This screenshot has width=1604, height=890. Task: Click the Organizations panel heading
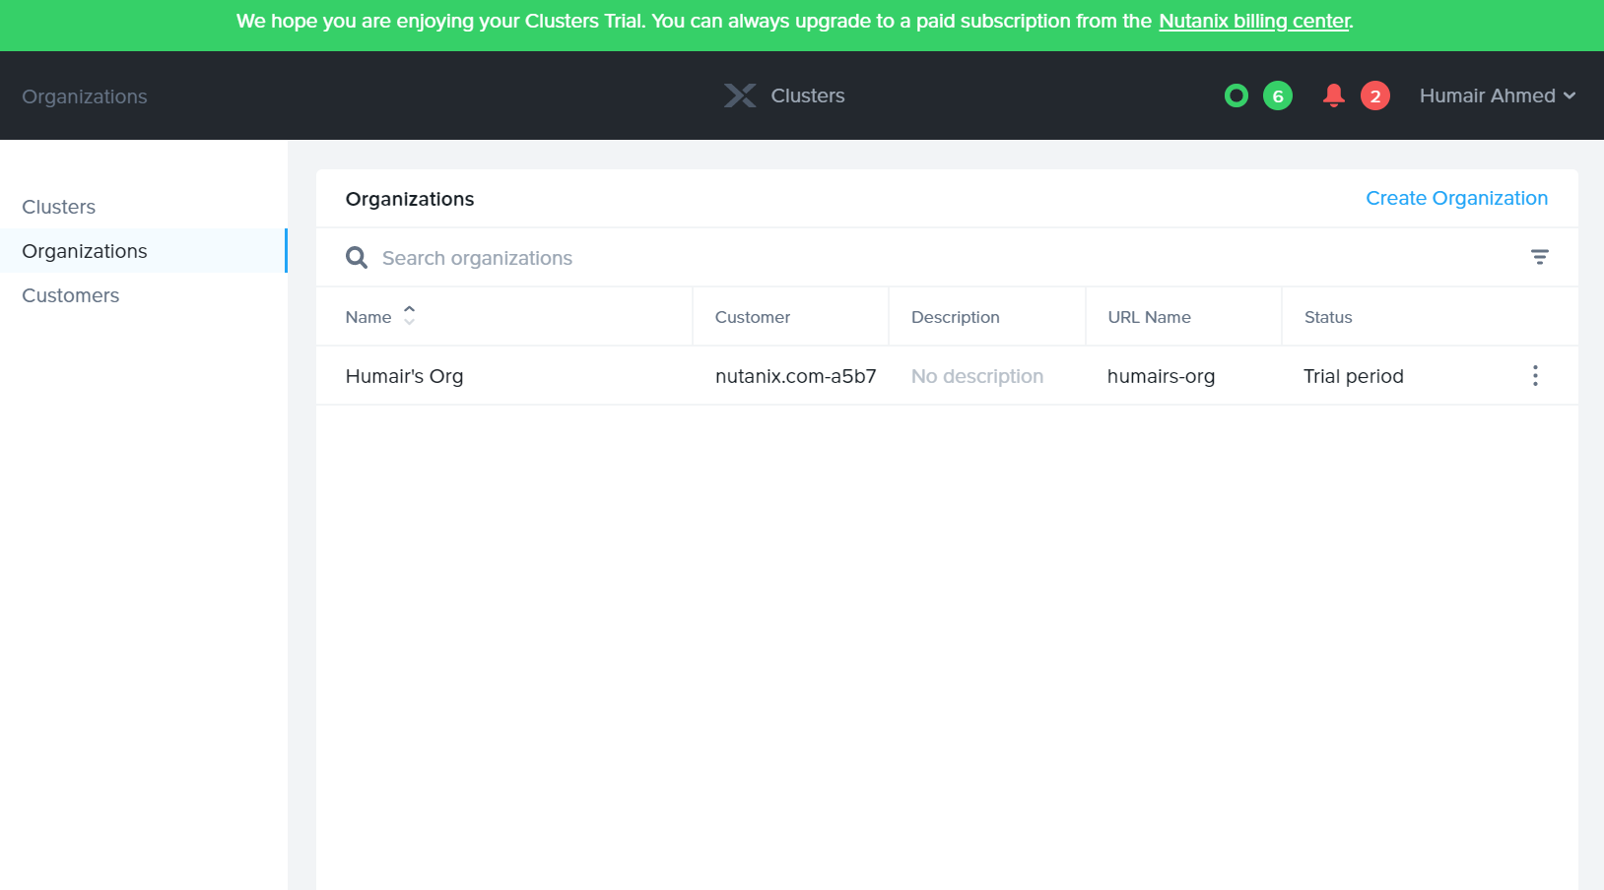pos(410,199)
